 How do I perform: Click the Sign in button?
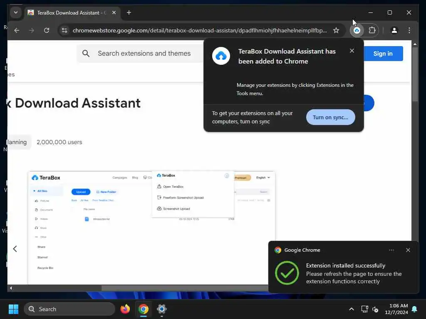[x=383, y=54]
